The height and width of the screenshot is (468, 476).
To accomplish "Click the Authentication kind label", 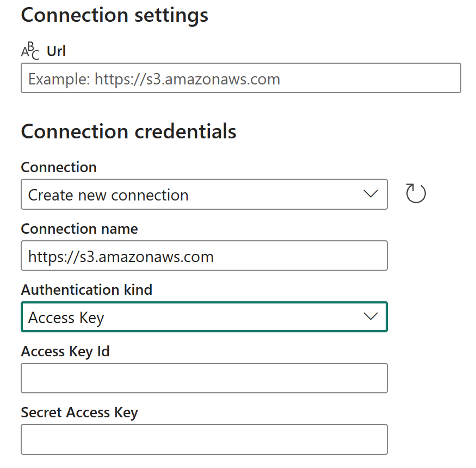I will pos(86,289).
